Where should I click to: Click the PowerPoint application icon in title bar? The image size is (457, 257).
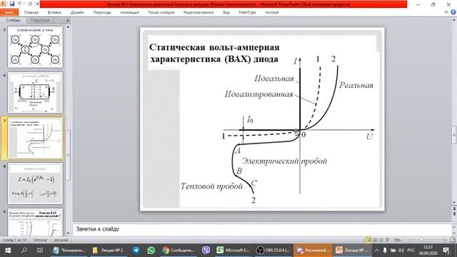(3, 4)
